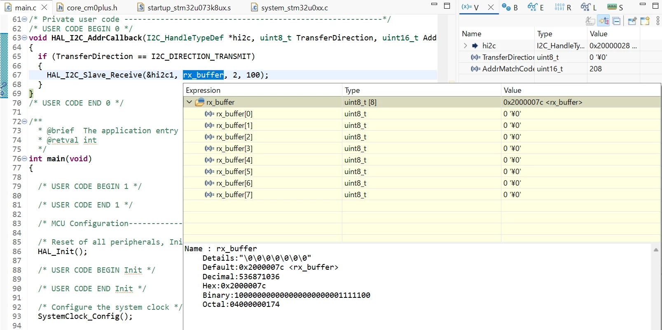Viewport: 662px width, 330px height.
Task: Click the Expression column header in the popup
Action: point(263,90)
